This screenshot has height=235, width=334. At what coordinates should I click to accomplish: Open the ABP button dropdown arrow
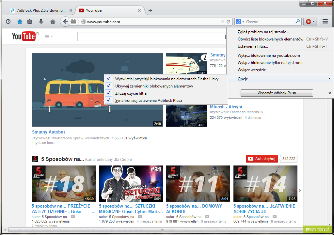[313, 22]
